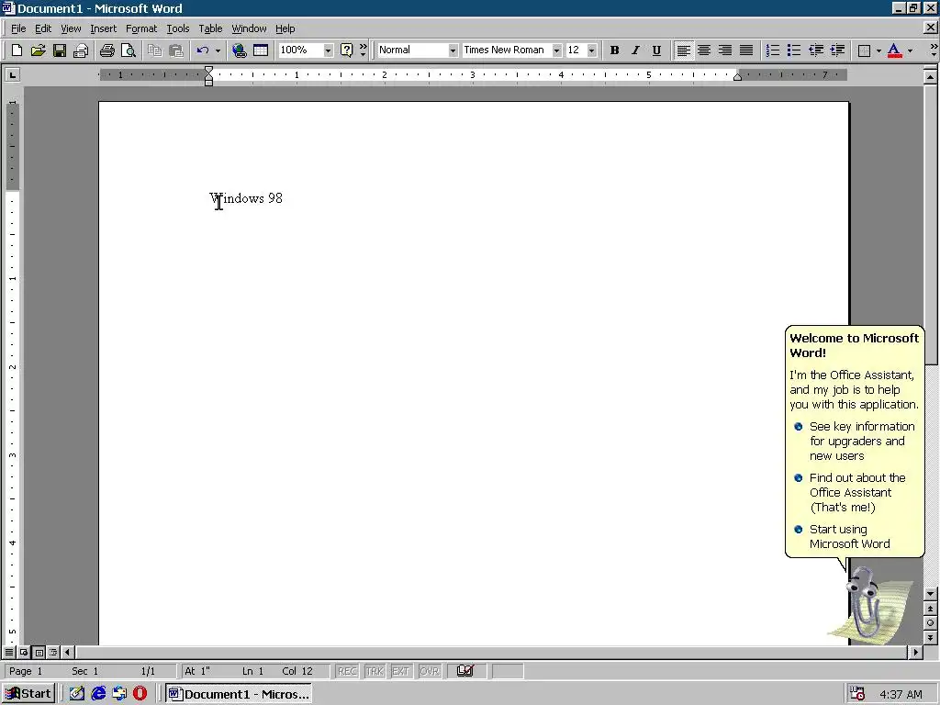Click the Clippy Office Assistant character
This screenshot has width=940, height=705.
coord(865,602)
